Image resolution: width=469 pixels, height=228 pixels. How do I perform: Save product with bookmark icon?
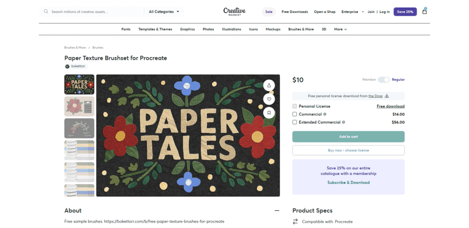[x=269, y=112]
